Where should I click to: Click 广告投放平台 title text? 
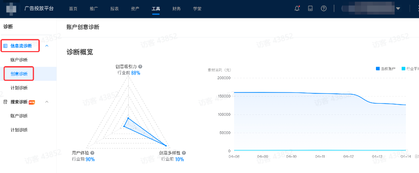click(x=39, y=8)
